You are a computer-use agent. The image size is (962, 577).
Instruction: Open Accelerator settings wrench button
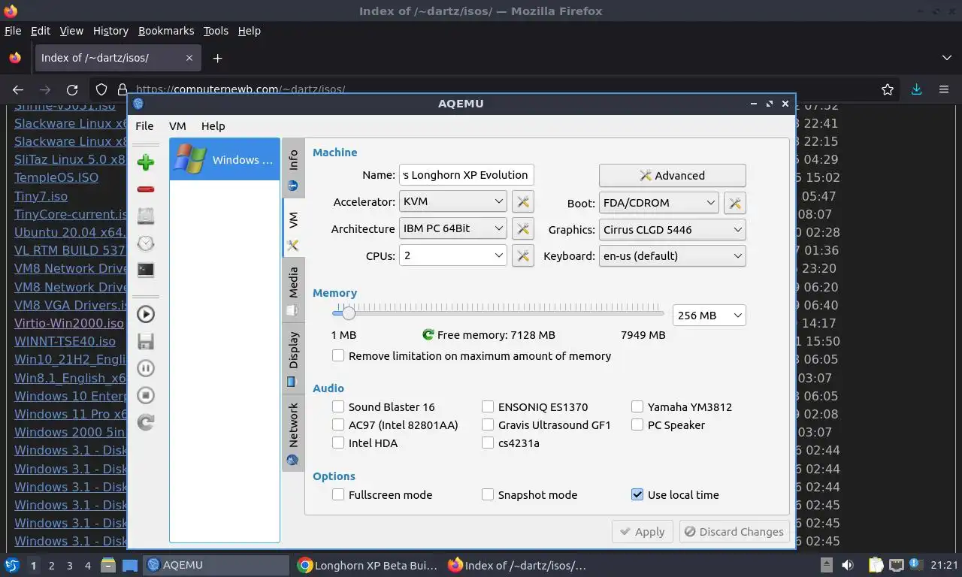[x=523, y=201]
